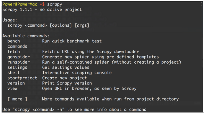
Task: Select the "fetch" command name
Action: (13, 52)
